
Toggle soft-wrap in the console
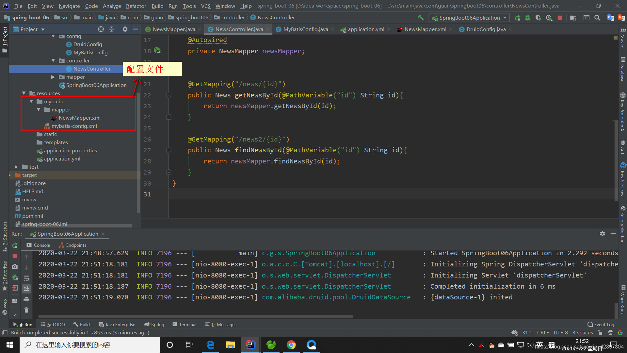(x=26, y=278)
